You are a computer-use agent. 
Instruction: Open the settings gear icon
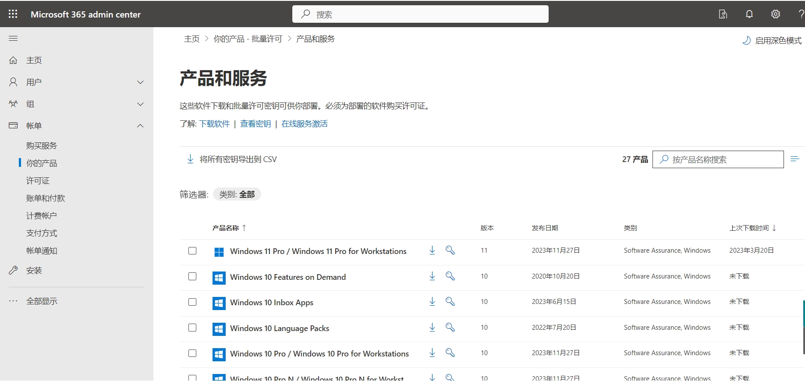[x=776, y=14]
